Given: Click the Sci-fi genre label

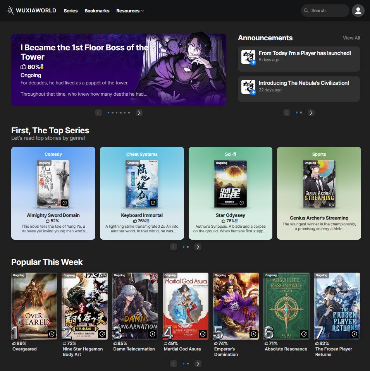Looking at the screenshot, I should (x=231, y=154).
